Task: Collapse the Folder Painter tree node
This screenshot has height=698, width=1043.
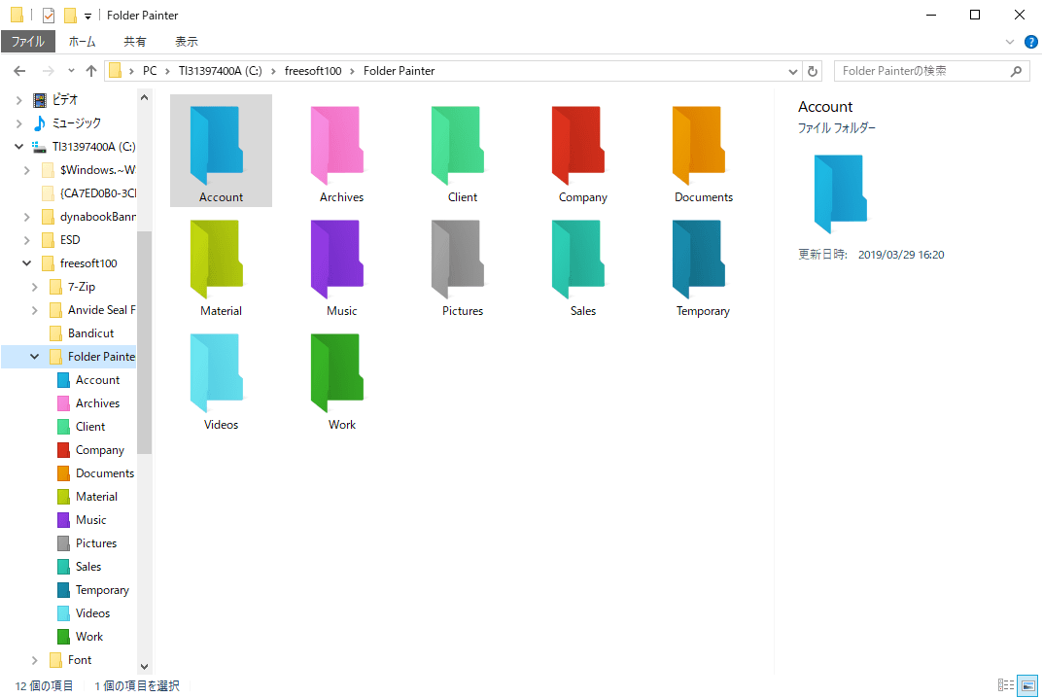Action: point(35,357)
